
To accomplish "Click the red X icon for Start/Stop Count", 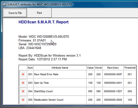I will (23, 91).
